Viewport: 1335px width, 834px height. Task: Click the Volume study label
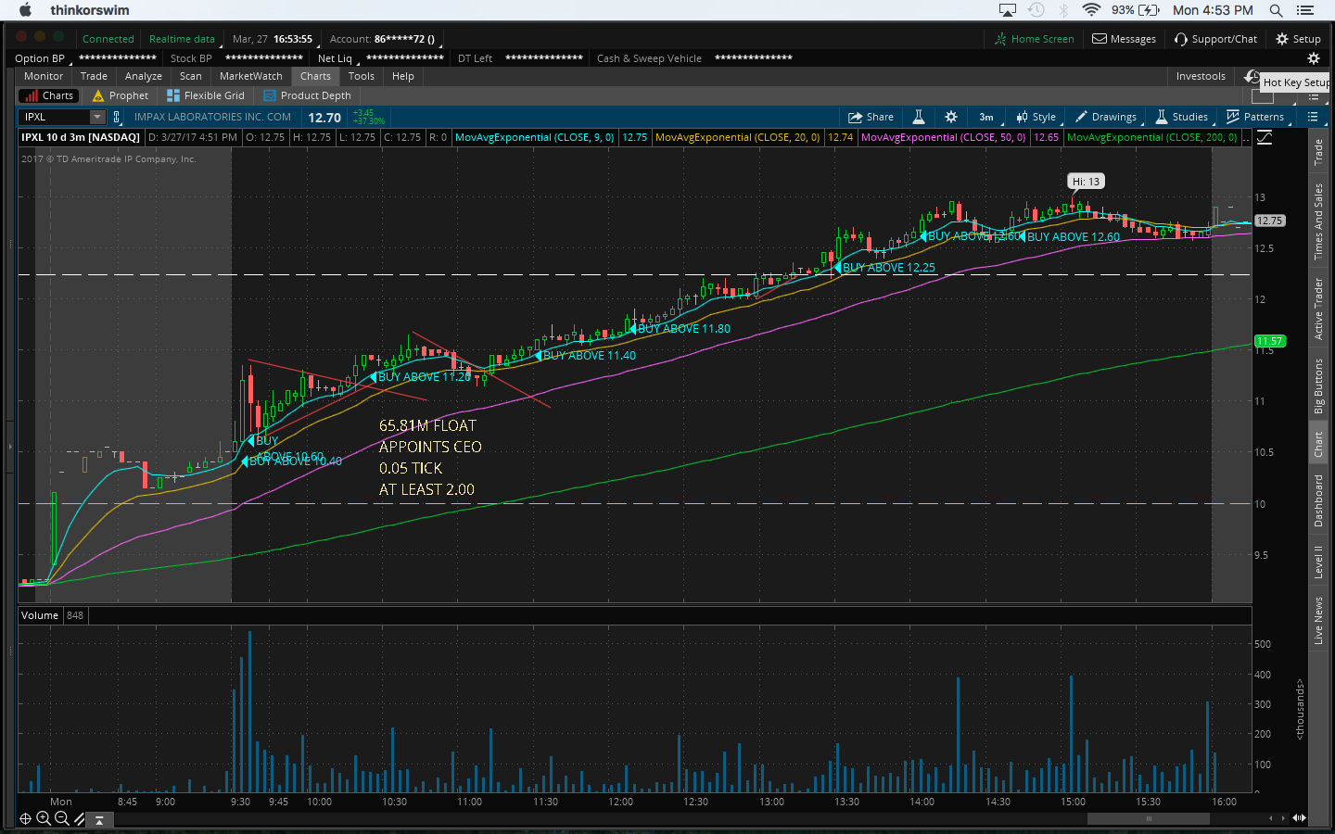(x=40, y=615)
